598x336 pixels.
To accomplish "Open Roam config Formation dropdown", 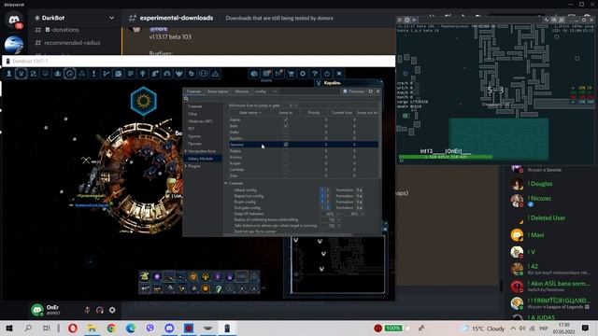I will click(x=359, y=202).
